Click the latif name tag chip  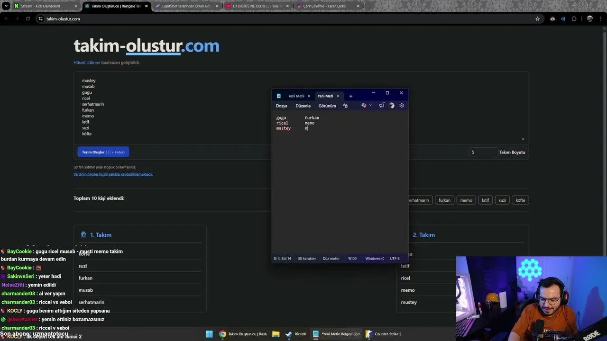click(485, 200)
